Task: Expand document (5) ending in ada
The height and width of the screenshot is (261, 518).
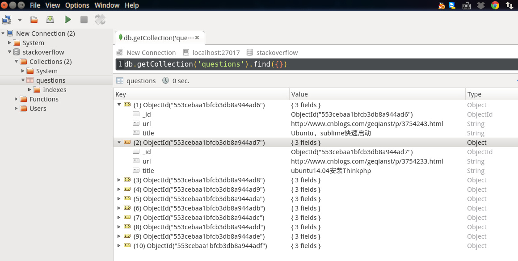Action: [119, 198]
